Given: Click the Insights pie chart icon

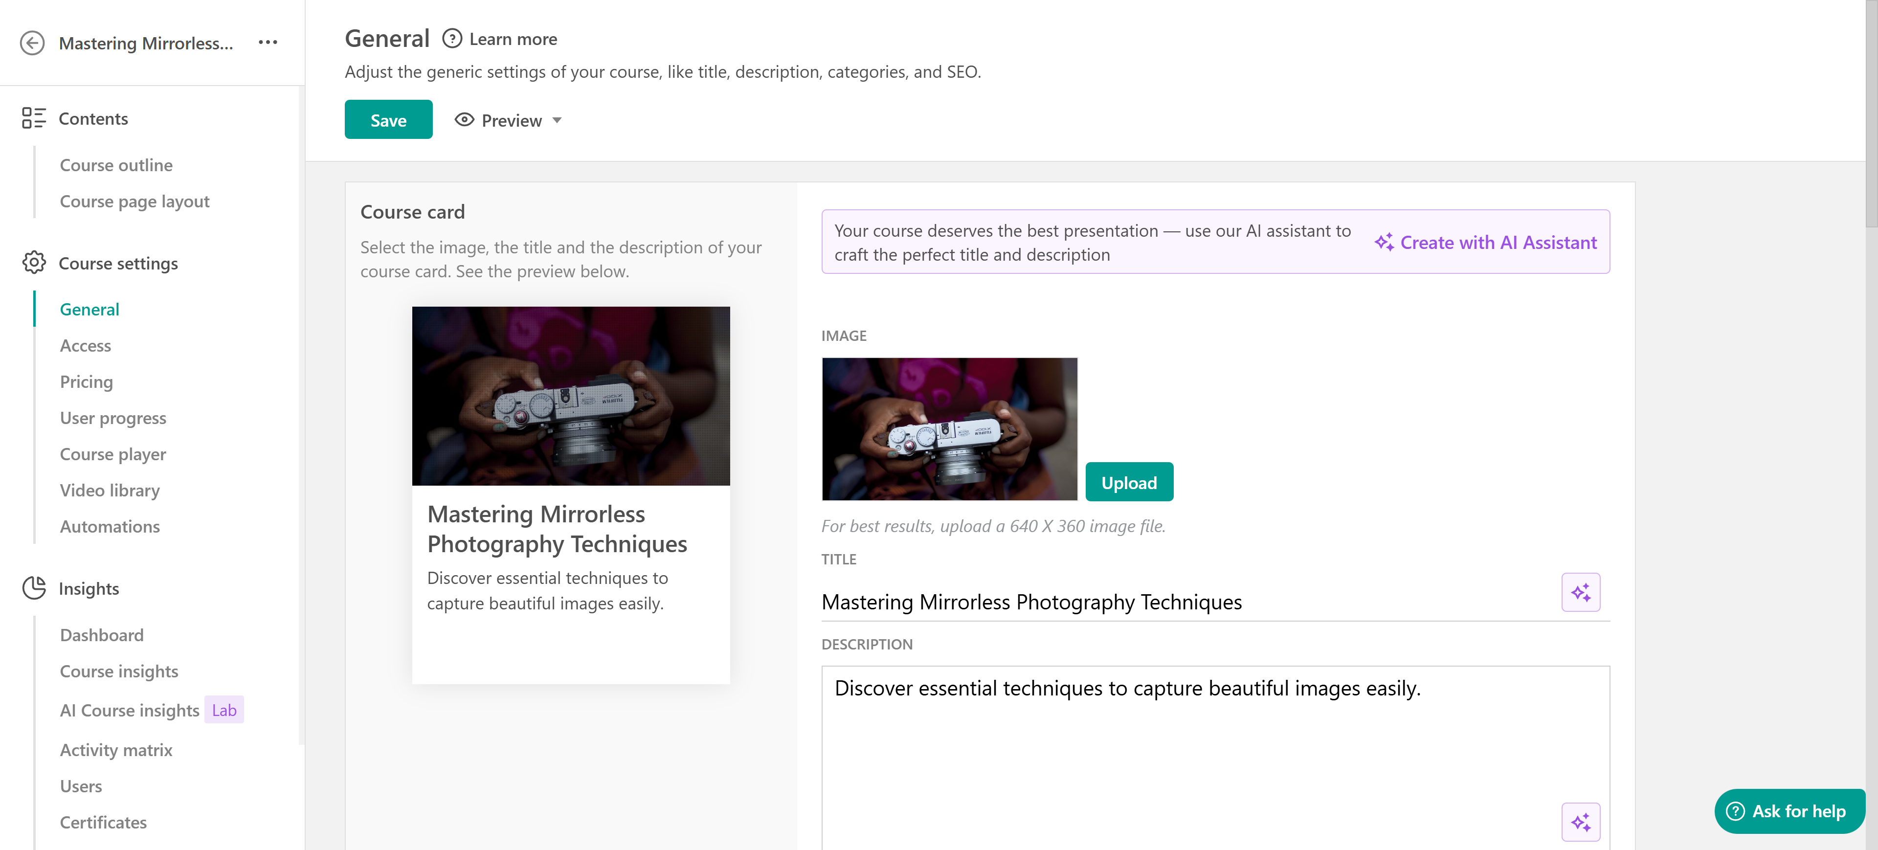Looking at the screenshot, I should [x=34, y=587].
